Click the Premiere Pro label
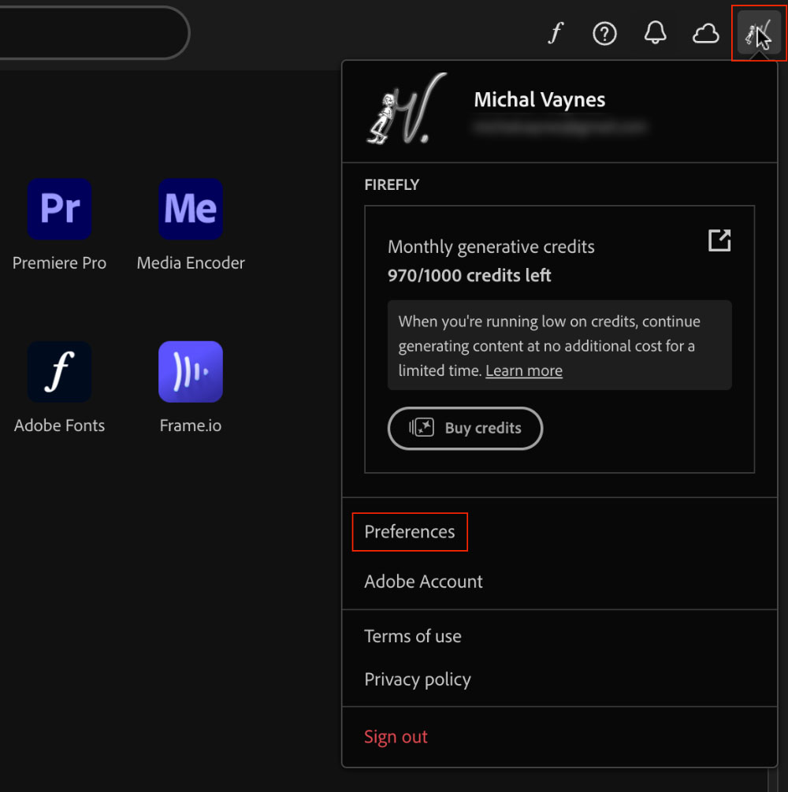The image size is (788, 792). [x=60, y=263]
